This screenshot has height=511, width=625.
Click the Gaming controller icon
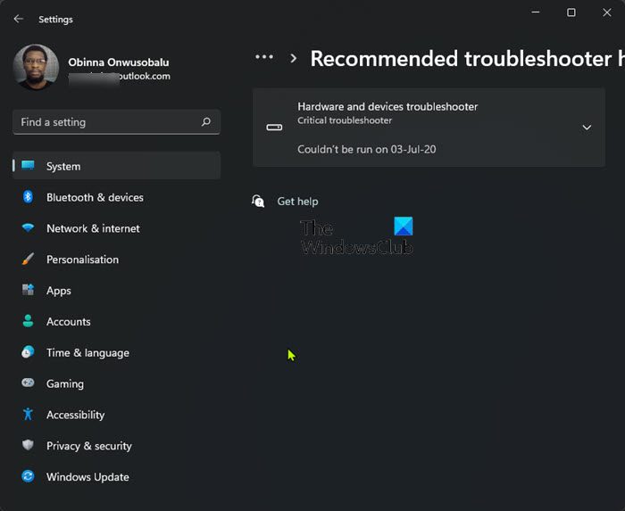point(28,383)
